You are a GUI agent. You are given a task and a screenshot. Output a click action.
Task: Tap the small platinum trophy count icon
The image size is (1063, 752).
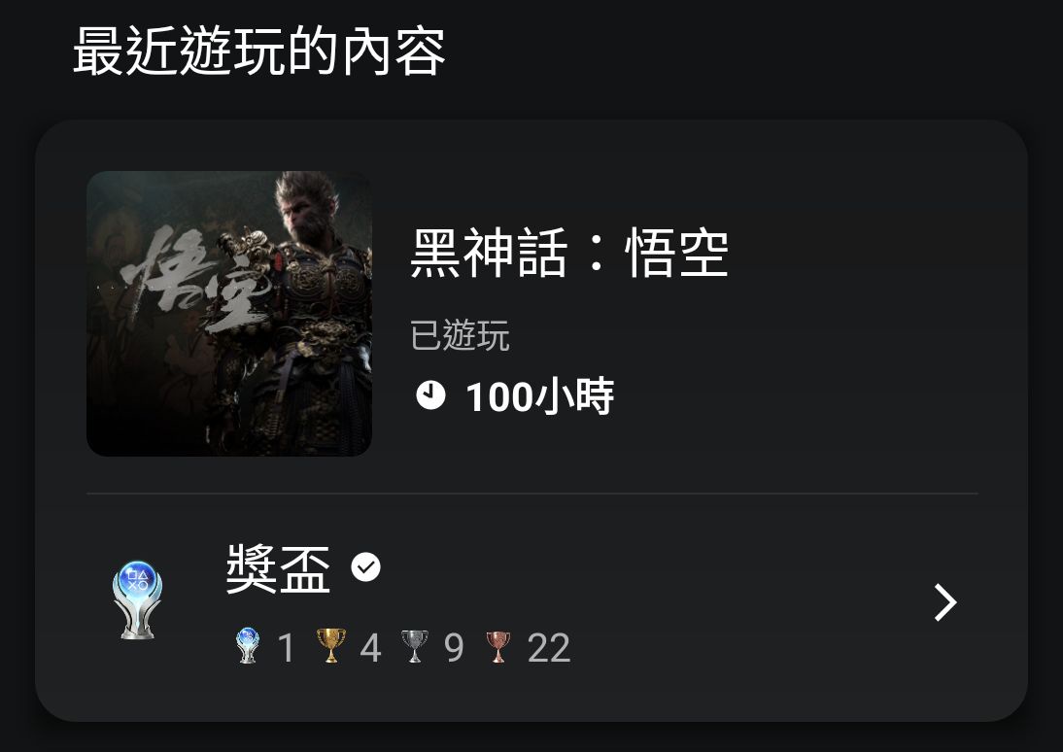(248, 645)
